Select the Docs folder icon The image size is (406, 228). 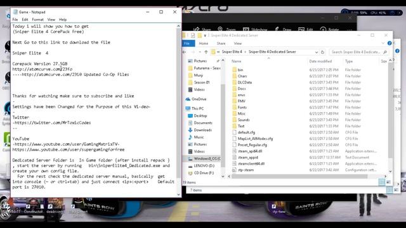click(x=234, y=89)
